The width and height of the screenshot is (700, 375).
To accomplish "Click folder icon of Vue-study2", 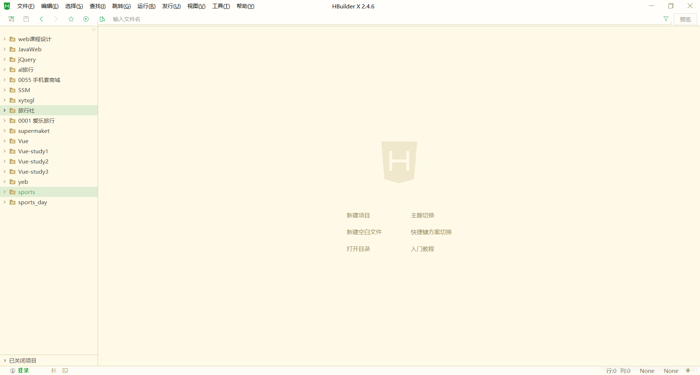I will (x=12, y=161).
